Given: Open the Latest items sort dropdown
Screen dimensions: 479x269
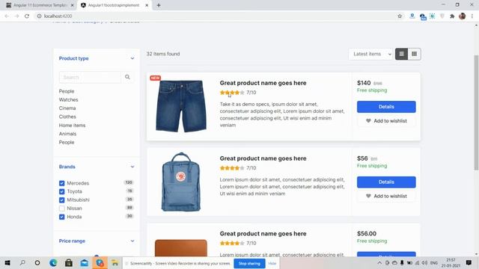Looking at the screenshot, I should pos(371,54).
